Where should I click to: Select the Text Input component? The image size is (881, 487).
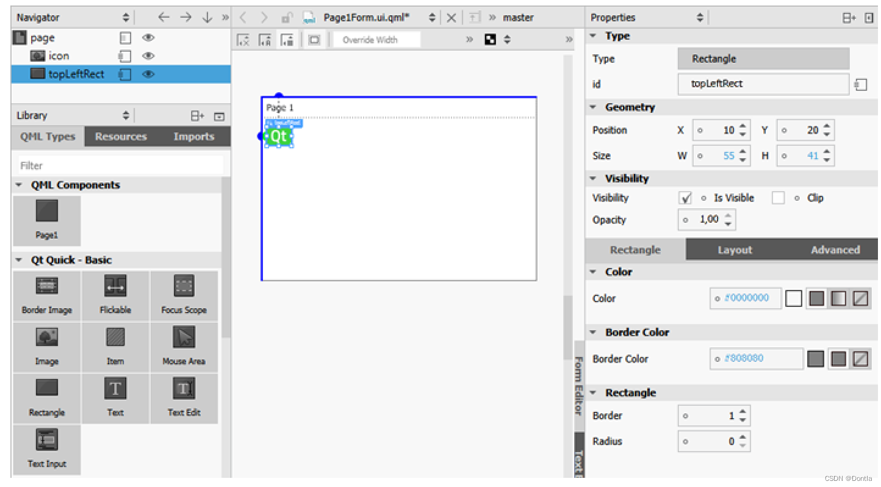coord(47,449)
